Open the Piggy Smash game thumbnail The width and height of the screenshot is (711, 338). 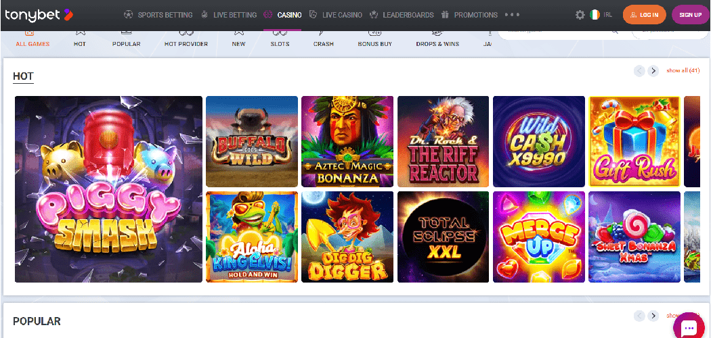pyautogui.click(x=108, y=189)
